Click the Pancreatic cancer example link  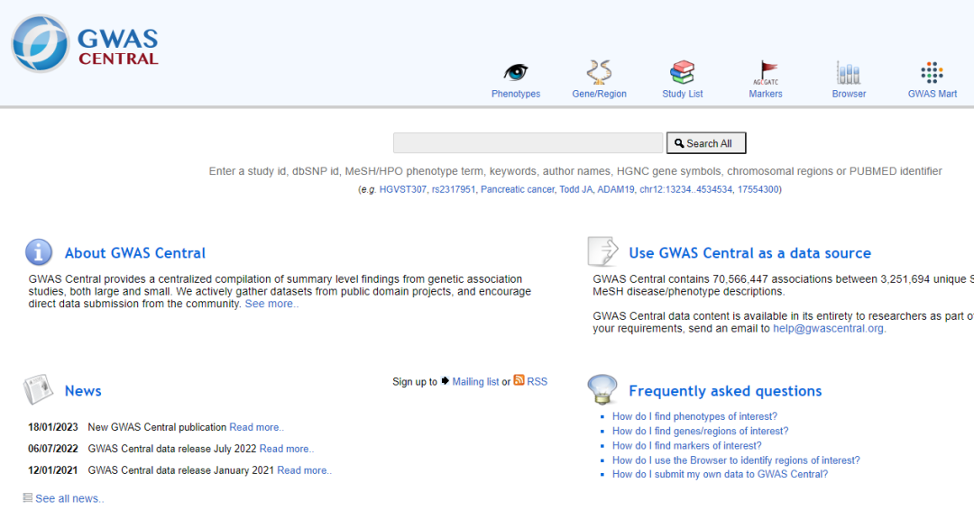coord(517,190)
